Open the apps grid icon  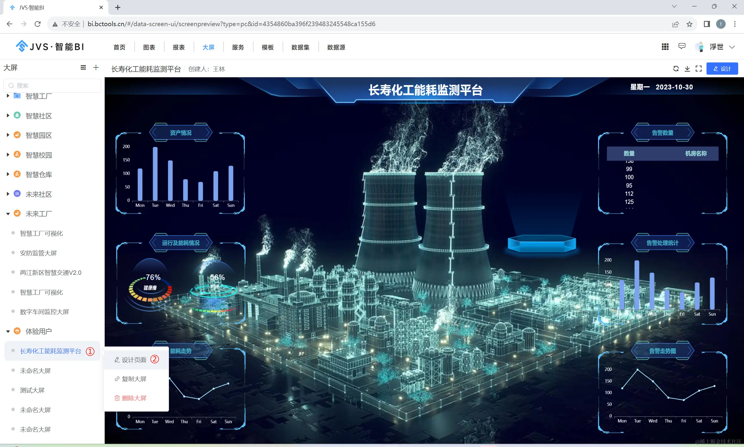(665, 47)
